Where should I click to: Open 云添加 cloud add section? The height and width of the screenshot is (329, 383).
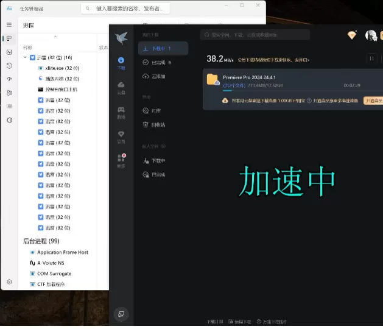(163, 77)
